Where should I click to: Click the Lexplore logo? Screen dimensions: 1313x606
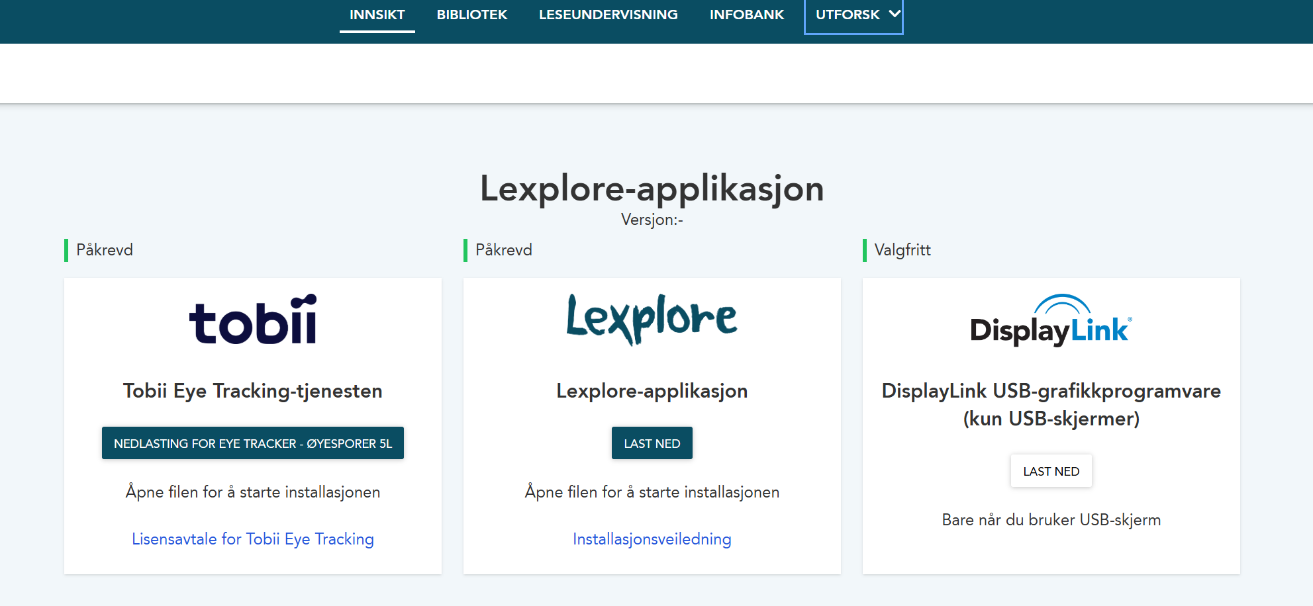[652, 320]
